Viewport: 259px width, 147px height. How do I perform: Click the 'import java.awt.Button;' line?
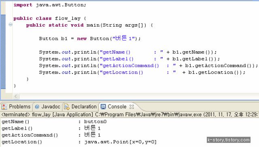pos(50,5)
